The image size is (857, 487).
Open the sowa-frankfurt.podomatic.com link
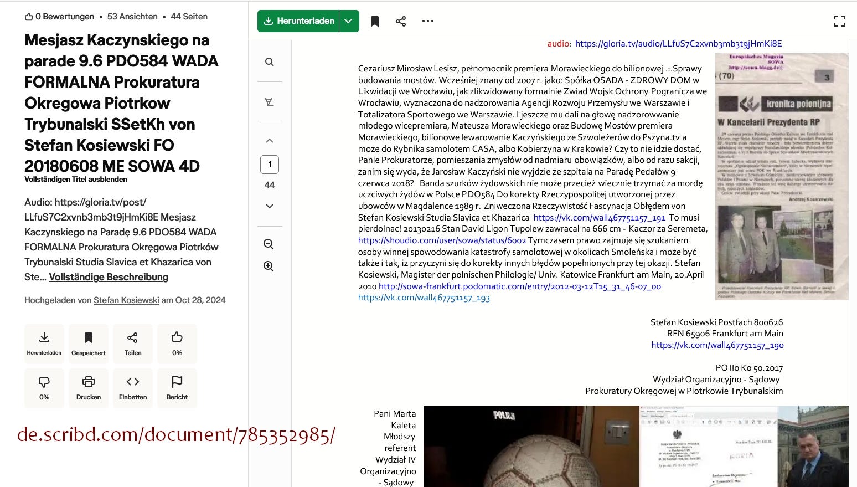point(520,286)
